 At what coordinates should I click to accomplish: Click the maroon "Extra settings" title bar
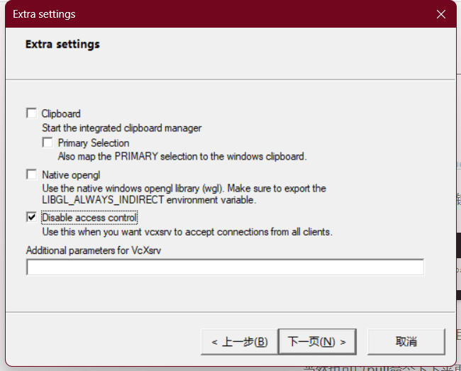click(213, 14)
